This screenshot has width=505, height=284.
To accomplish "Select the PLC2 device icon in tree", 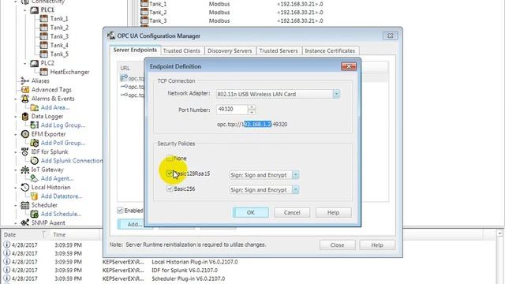I will point(35,63).
